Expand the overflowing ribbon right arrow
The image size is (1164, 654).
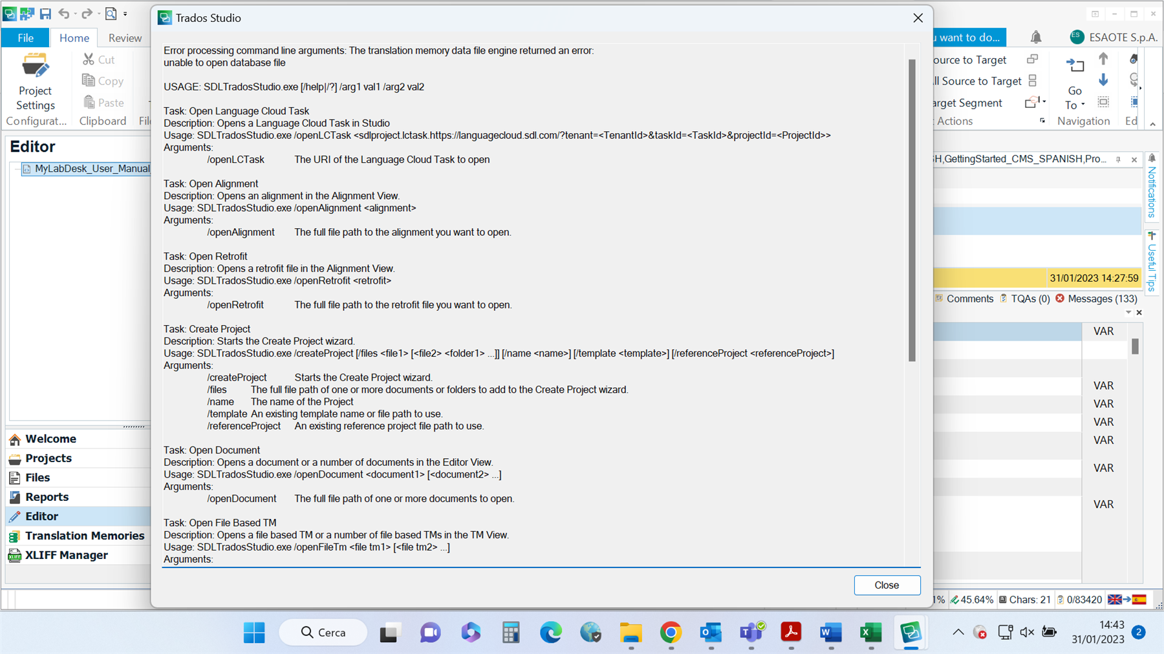click(x=1140, y=88)
